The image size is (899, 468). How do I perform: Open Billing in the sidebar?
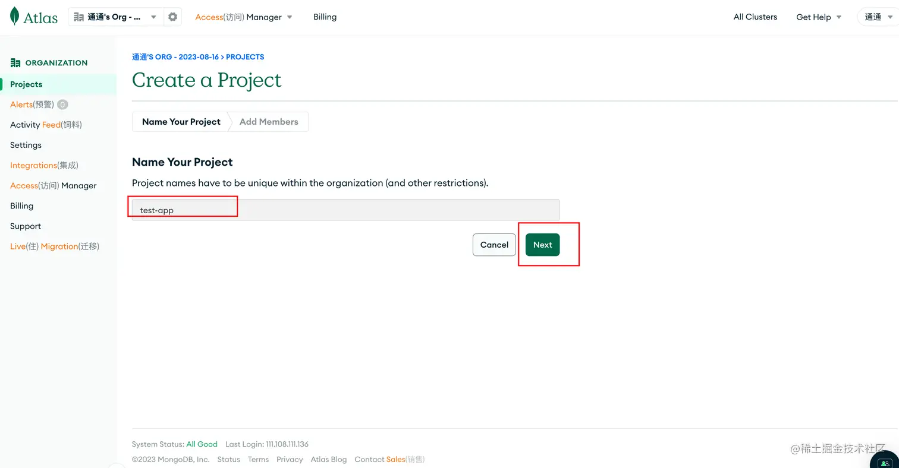click(x=21, y=205)
